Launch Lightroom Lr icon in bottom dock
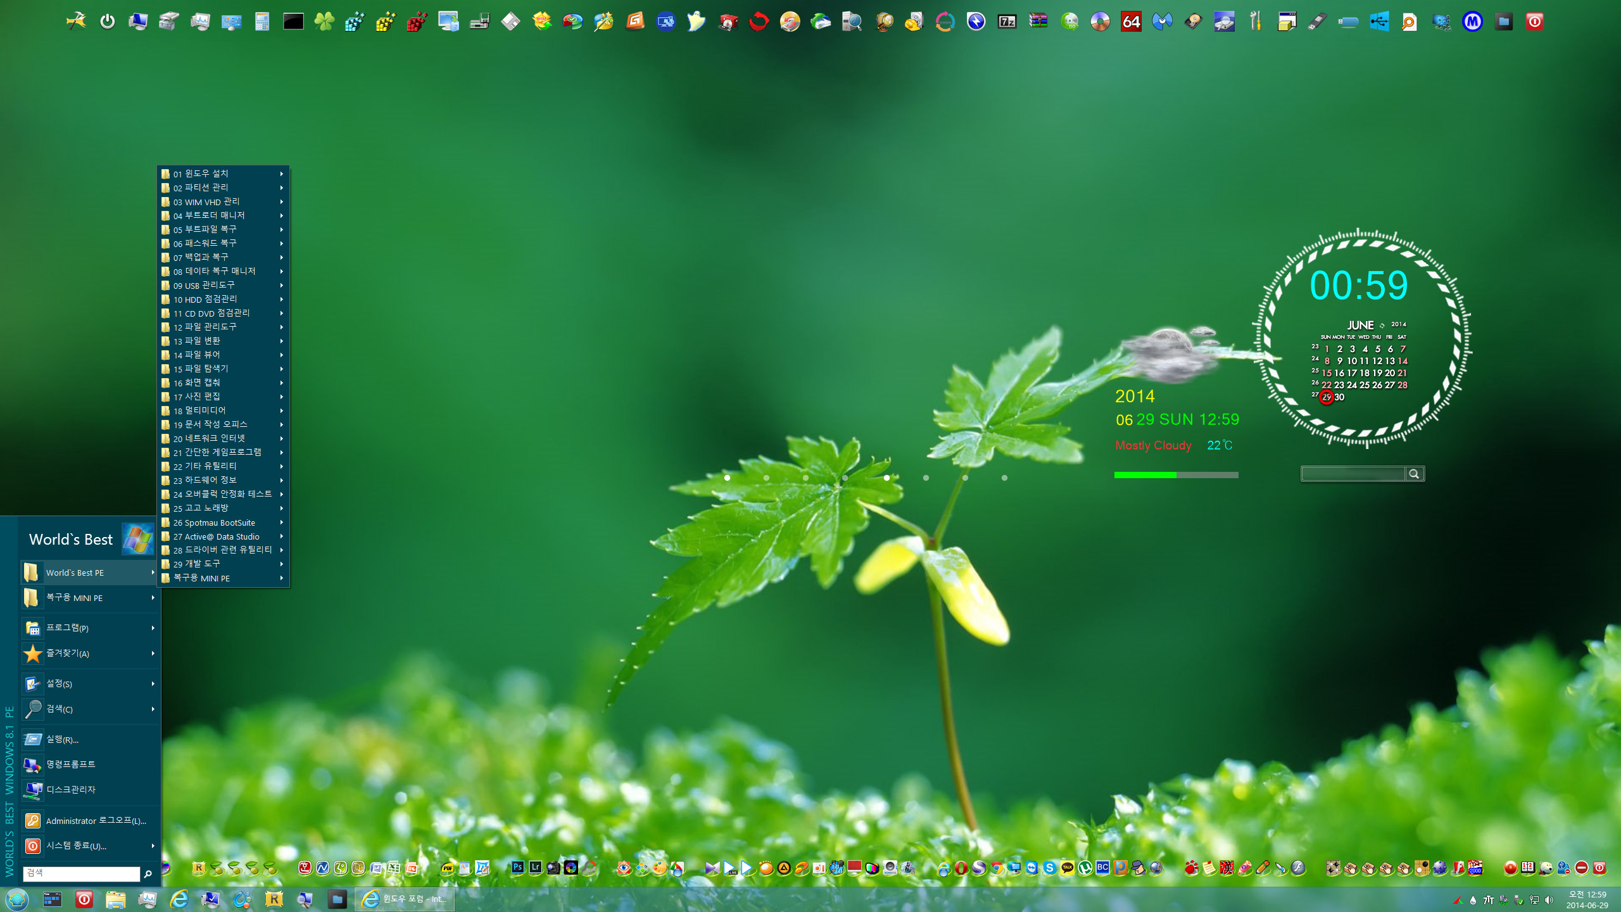This screenshot has width=1621, height=912. 535,868
